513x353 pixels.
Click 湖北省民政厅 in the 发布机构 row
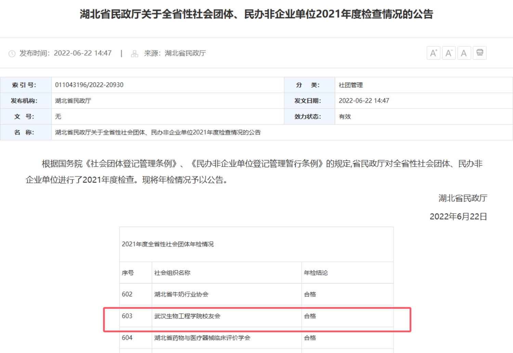point(73,101)
